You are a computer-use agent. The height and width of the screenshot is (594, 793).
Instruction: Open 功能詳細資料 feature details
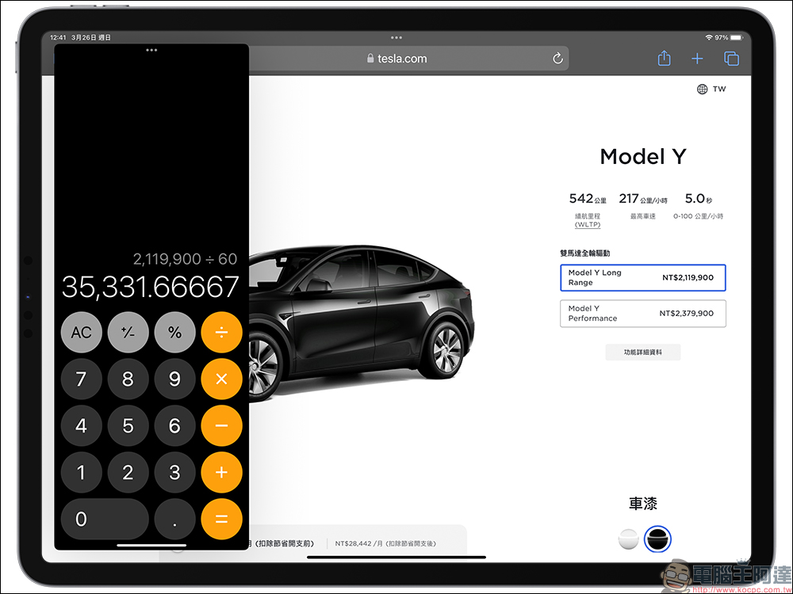643,352
